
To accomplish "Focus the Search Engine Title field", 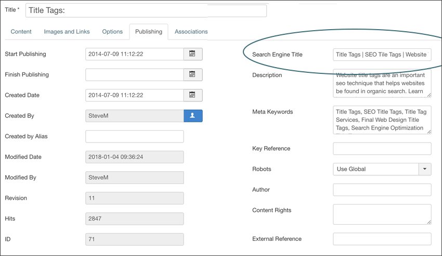I will click(382, 55).
